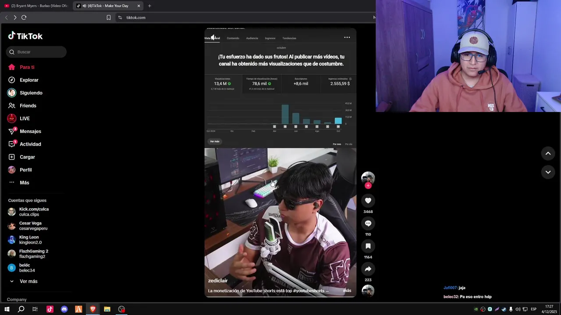Click the #youtubeshorts hashtag in caption
561x315 pixels.
tap(309, 291)
